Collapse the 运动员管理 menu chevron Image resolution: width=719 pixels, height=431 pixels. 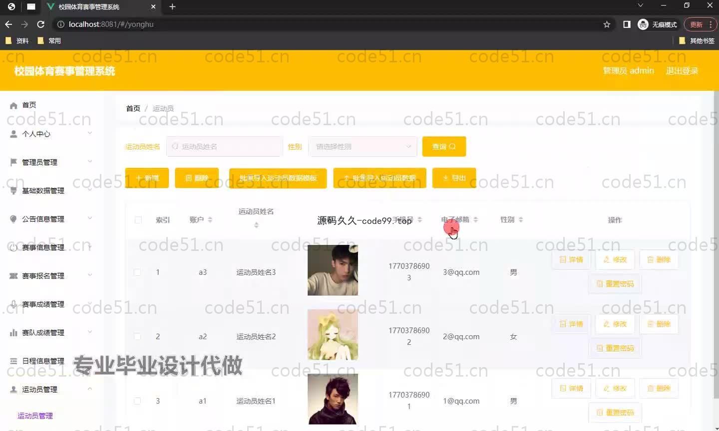tap(90, 389)
